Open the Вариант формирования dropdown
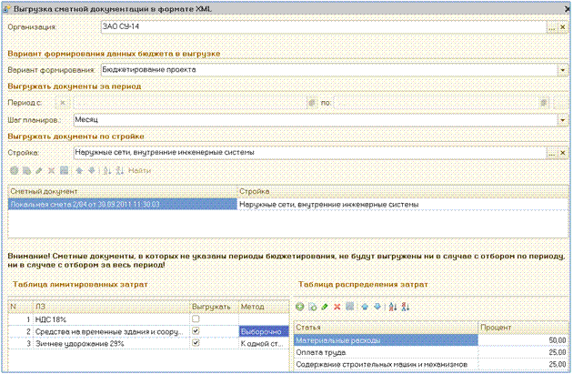The image size is (573, 374). (x=562, y=69)
